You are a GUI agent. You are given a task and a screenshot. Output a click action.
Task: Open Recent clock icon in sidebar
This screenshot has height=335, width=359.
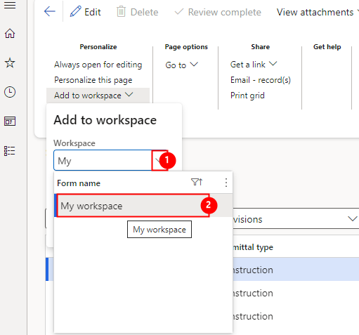[x=10, y=92]
